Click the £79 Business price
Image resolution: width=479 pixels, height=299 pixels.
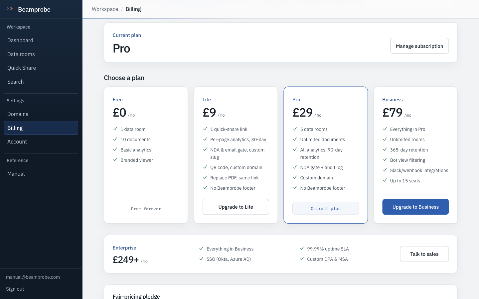[x=393, y=113]
